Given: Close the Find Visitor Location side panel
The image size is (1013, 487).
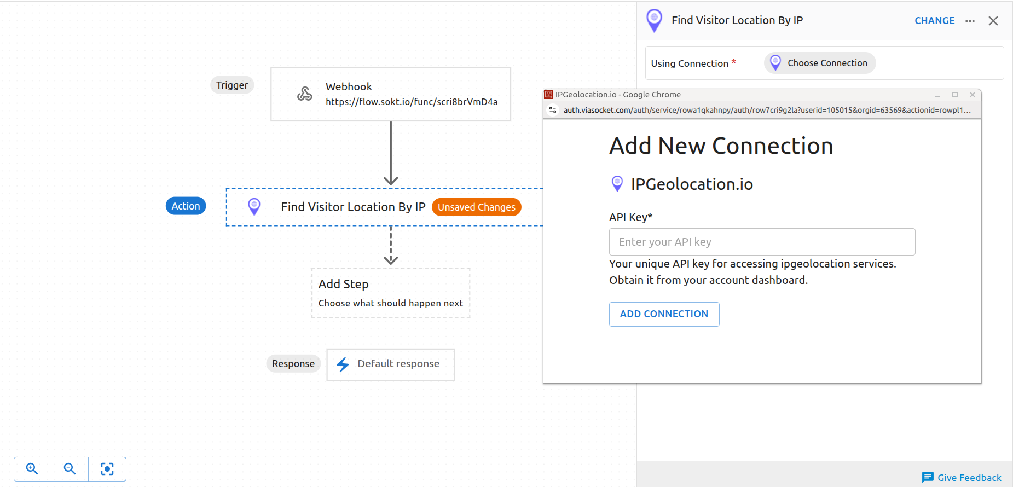Looking at the screenshot, I should (993, 21).
